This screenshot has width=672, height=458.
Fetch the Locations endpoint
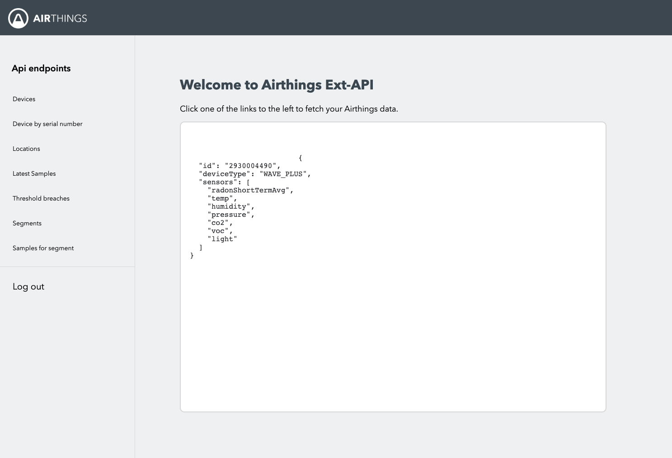coord(26,149)
